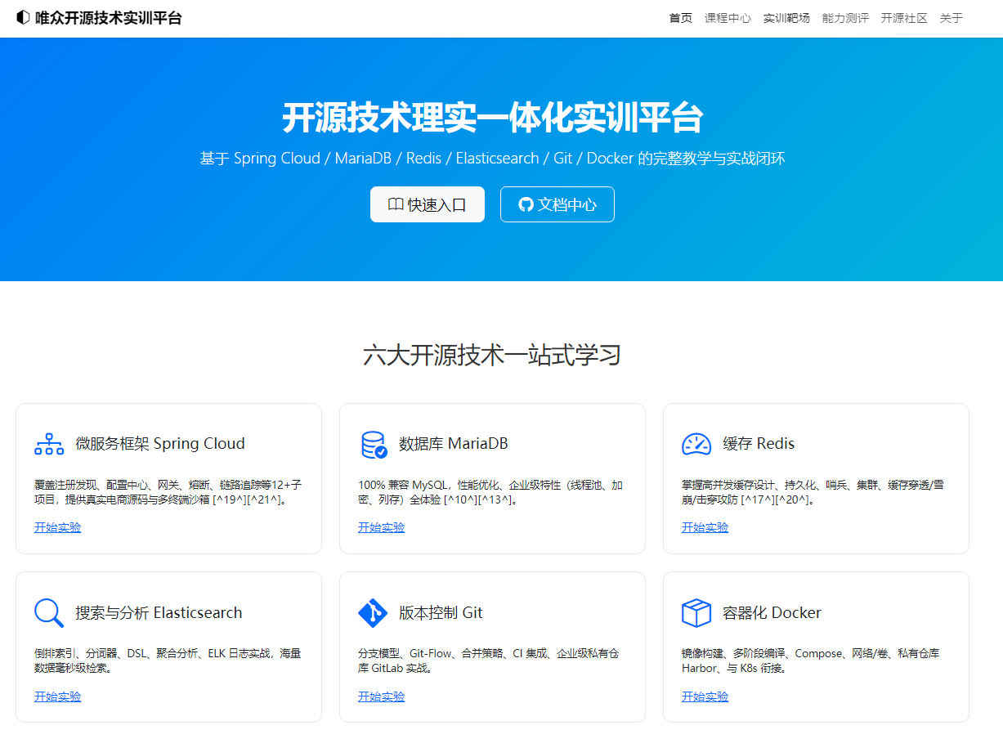Open the 关于 page
1003x739 pixels.
pyautogui.click(x=950, y=17)
